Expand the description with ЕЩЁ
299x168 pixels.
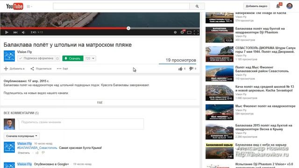click(x=100, y=103)
